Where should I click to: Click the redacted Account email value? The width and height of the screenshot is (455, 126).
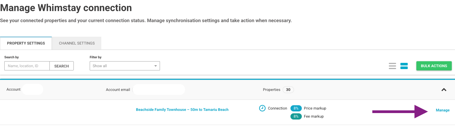pos(159,90)
